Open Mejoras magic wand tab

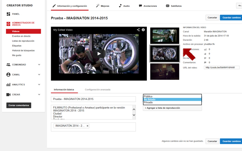102,6
